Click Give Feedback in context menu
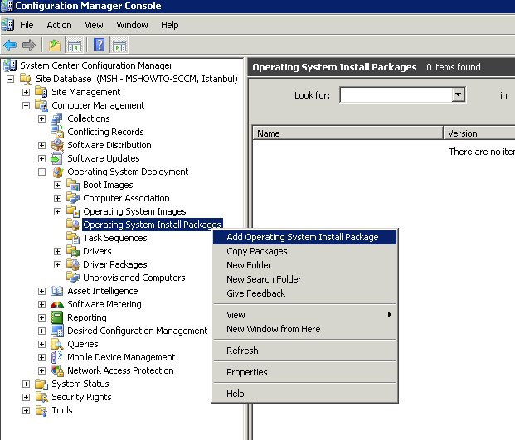 pos(305,293)
